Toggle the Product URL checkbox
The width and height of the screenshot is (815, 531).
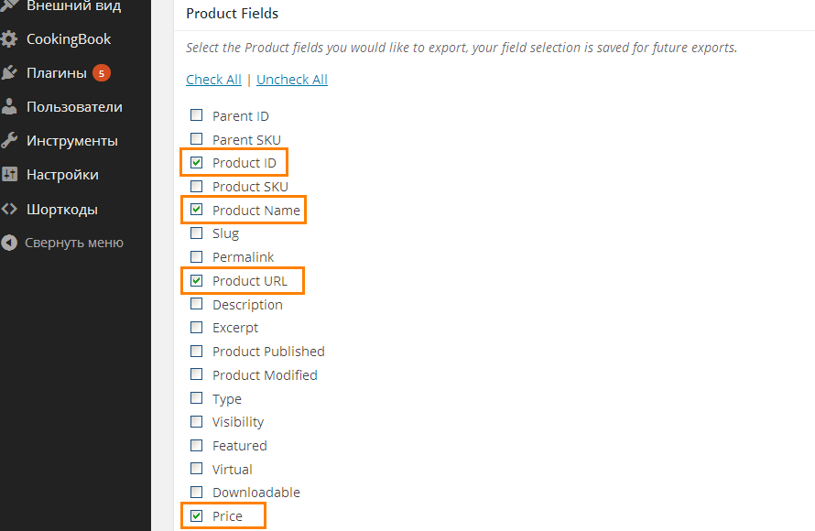(x=197, y=281)
